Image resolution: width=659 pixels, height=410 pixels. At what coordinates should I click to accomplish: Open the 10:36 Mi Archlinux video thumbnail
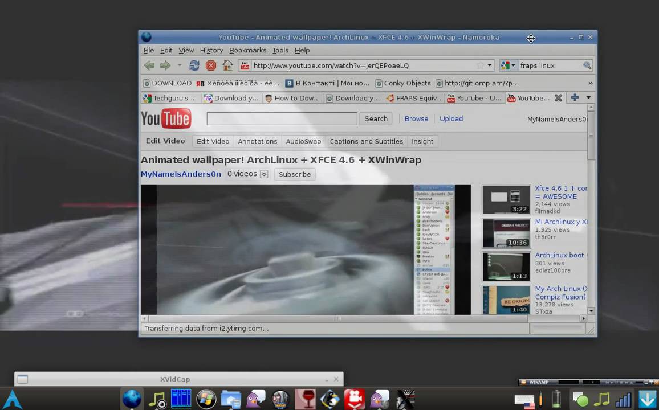(x=506, y=233)
